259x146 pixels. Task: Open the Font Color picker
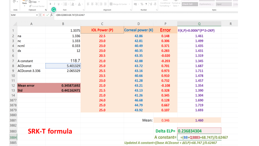point(82,4)
